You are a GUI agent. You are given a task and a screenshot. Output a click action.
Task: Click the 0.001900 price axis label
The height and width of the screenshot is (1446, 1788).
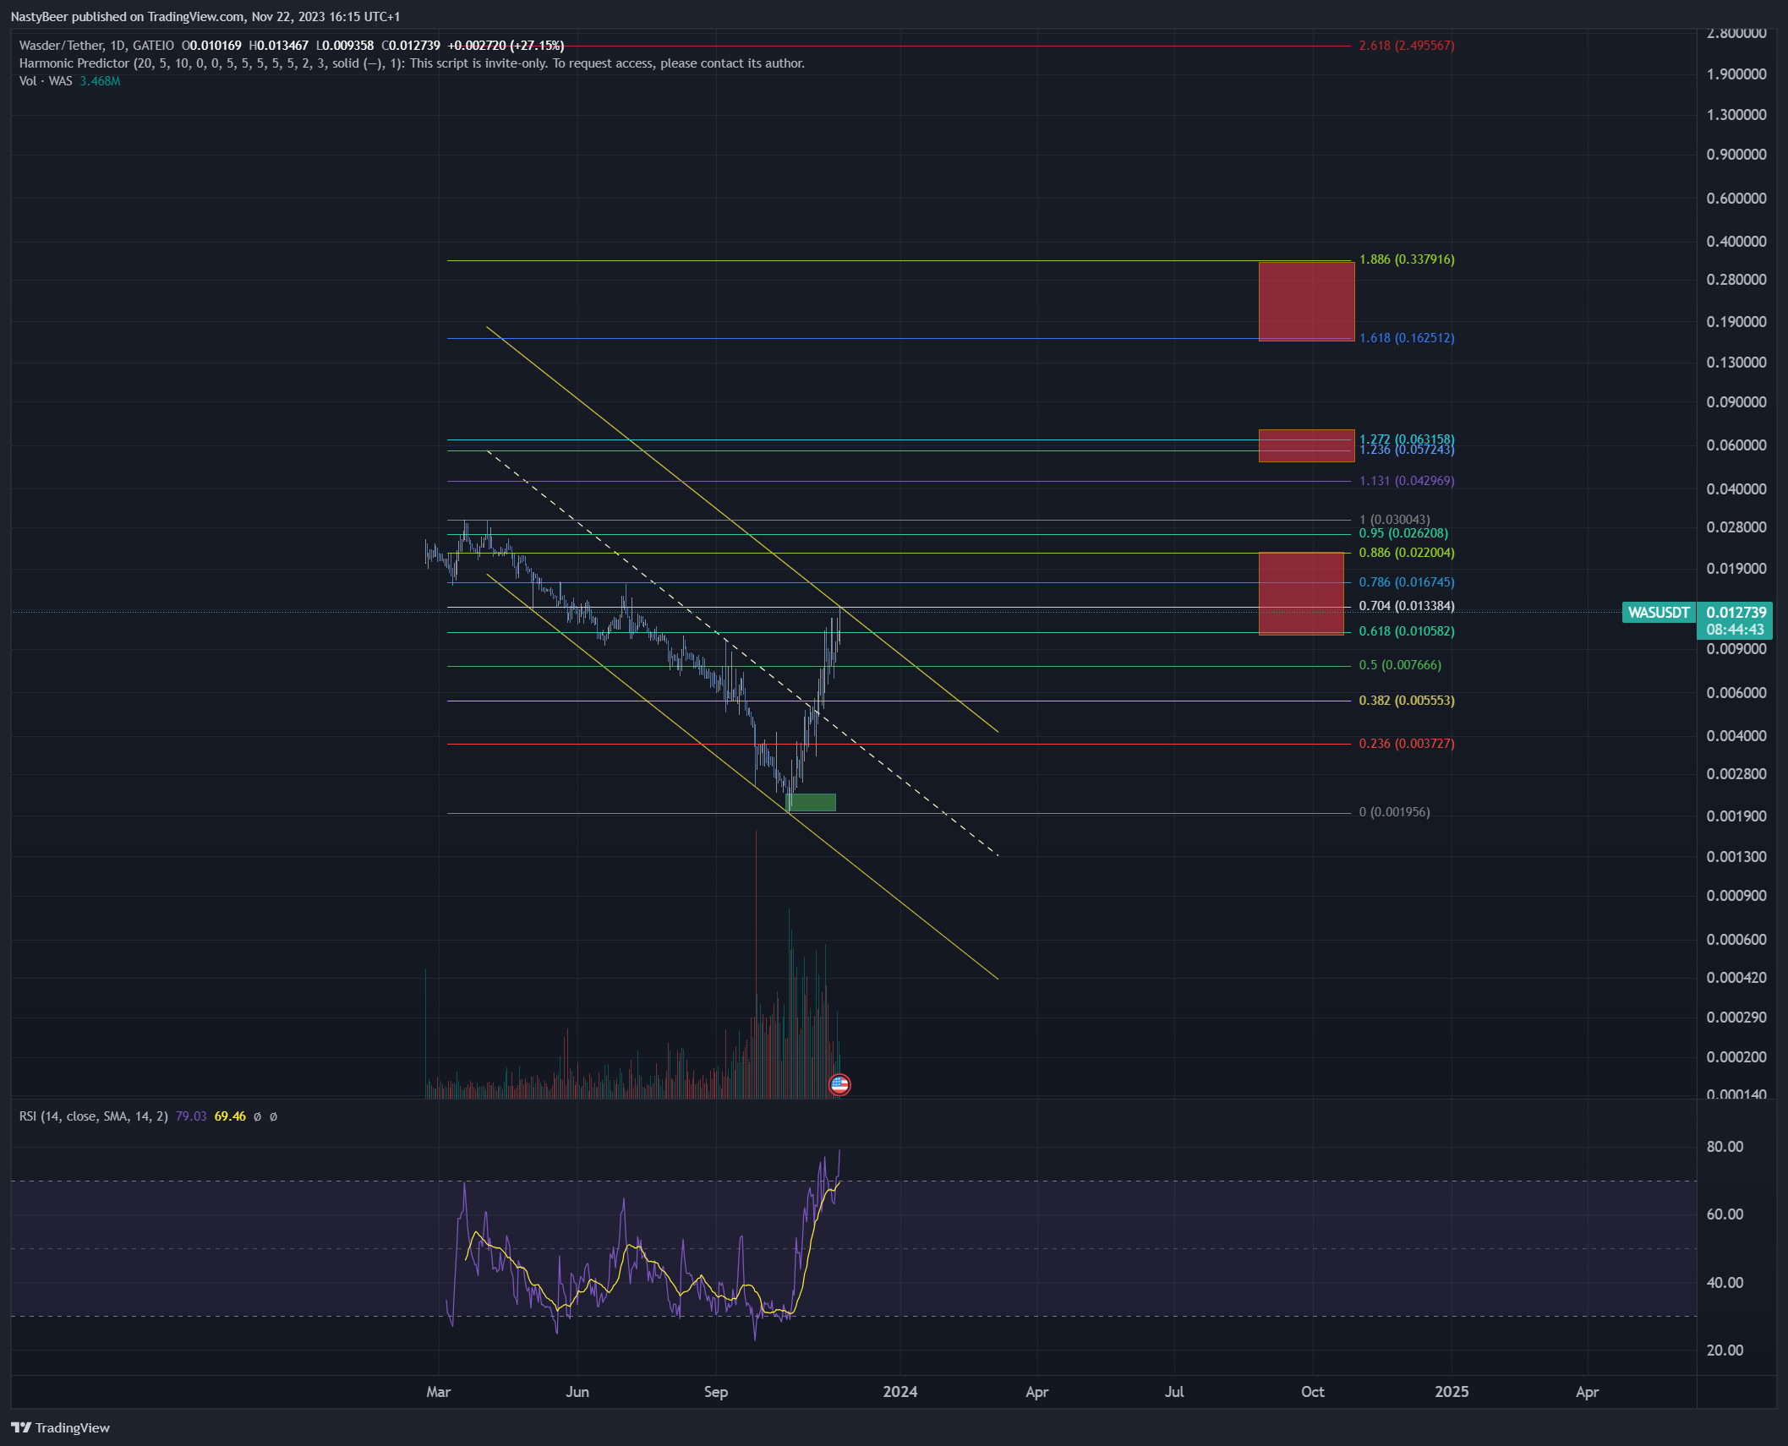(1736, 816)
